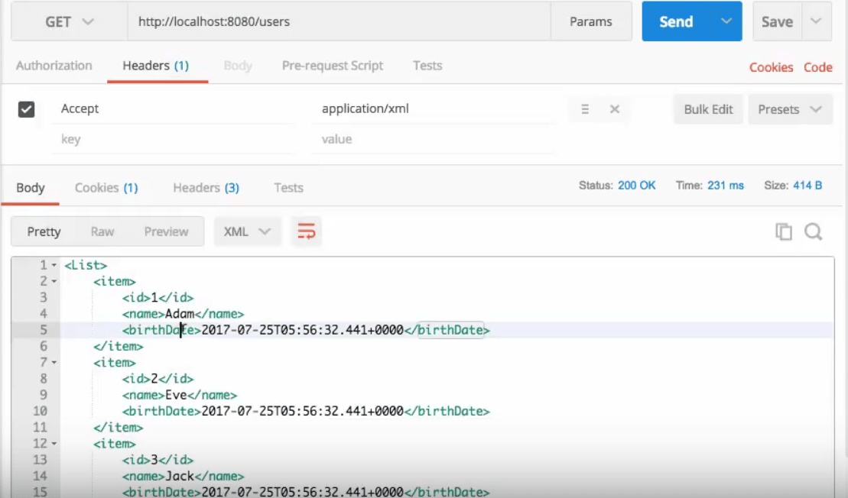Screen dimensions: 848x498
Task: Click the wrap lines icon in response toolbar
Action: [306, 231]
